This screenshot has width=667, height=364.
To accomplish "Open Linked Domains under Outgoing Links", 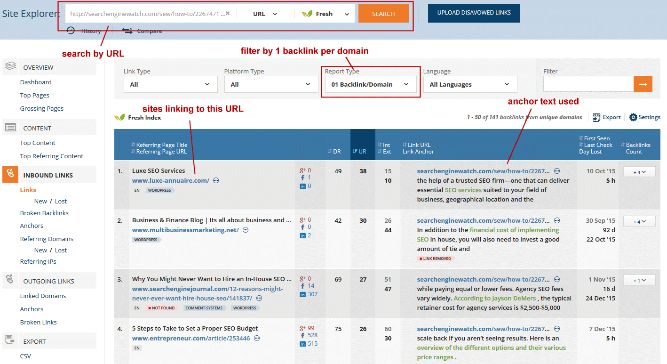I will tap(43, 296).
